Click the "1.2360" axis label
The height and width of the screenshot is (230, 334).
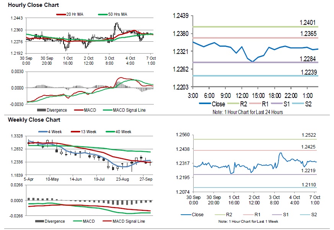pos(16,30)
